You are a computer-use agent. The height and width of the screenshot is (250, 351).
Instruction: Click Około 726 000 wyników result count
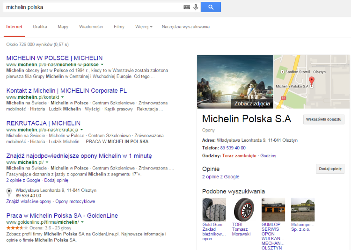click(37, 44)
